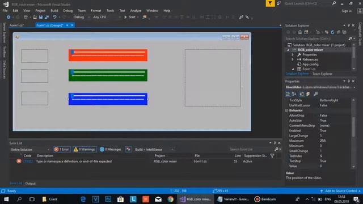Click the feedback icon next to Quick Launch
The width and height of the screenshot is (363, 204).
coord(279,3)
